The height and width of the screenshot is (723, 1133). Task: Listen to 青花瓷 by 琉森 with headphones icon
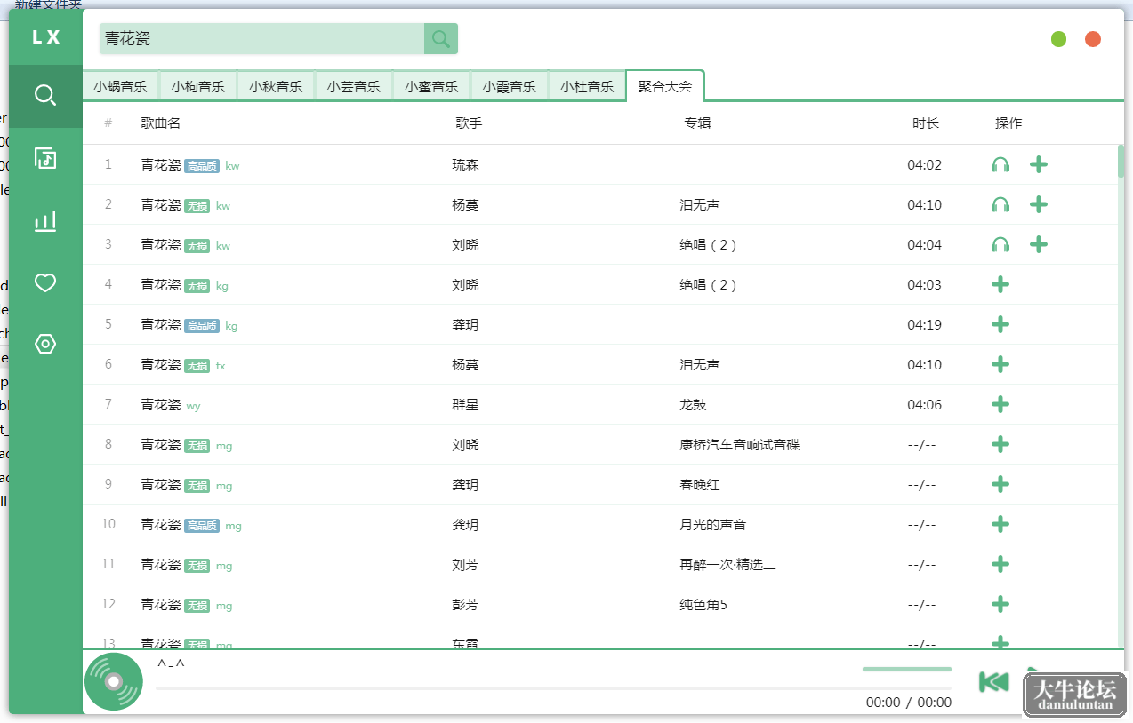coord(1000,165)
